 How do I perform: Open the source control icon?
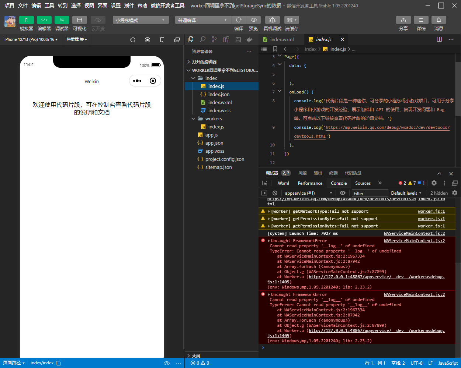point(214,39)
